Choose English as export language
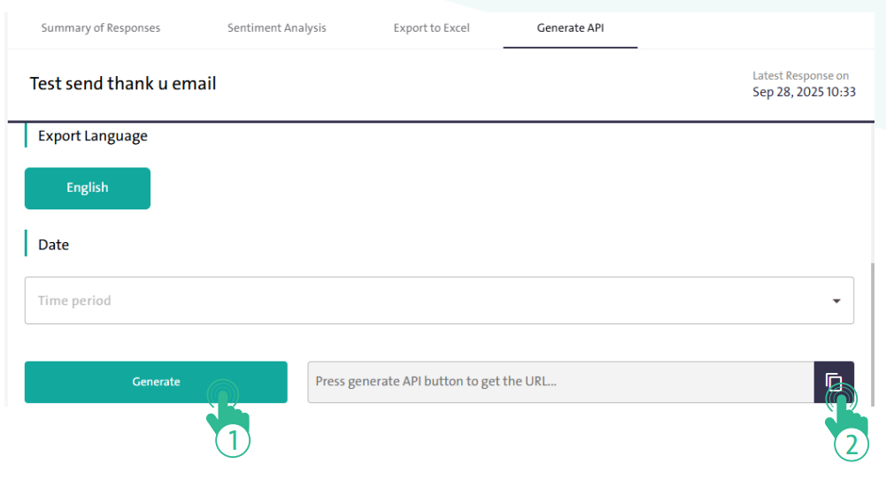Screen dimensions: 886x494 coord(88,188)
